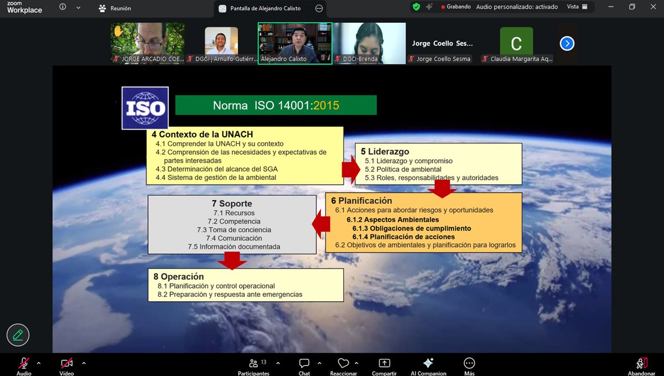Open the Reaccionar heart menu
The height and width of the screenshot is (376, 664).
(x=343, y=366)
